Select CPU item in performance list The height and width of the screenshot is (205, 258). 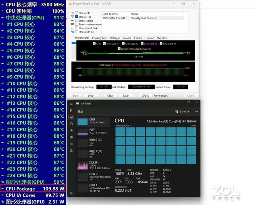click(x=93, y=122)
